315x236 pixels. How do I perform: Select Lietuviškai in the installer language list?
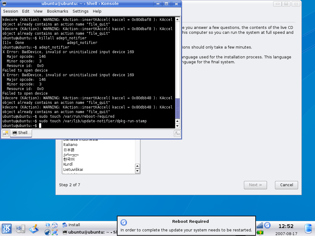tap(73, 170)
